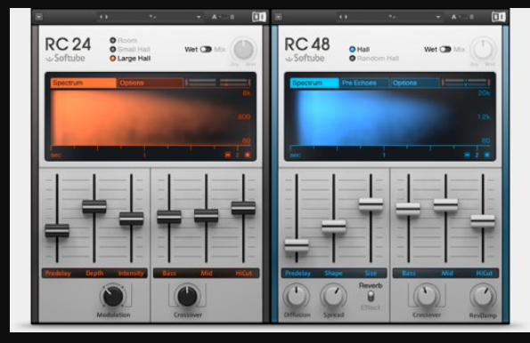This screenshot has width=530, height=343.
Task: Click the NI logo icon on RC 48
Action: [x=498, y=17]
